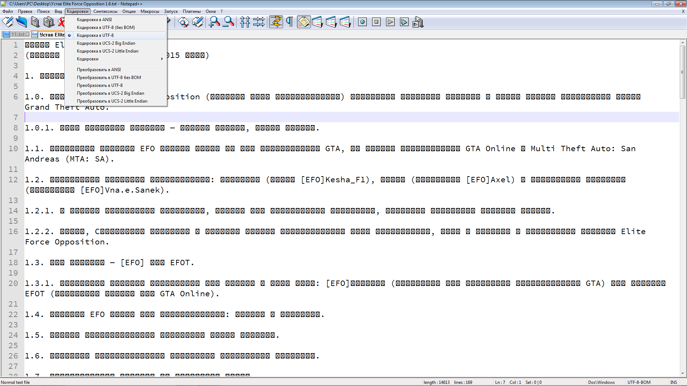Expand the Кодировки submenu

click(x=116, y=59)
